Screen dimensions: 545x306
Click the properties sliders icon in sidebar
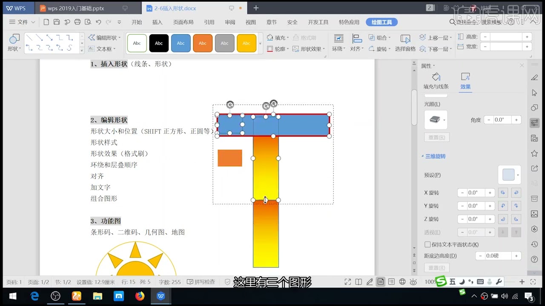[534, 123]
